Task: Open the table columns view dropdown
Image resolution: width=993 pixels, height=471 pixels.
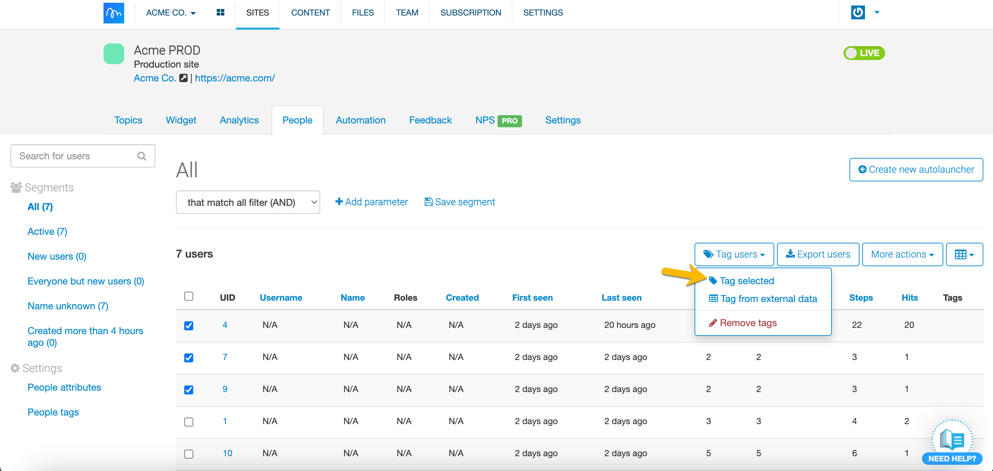Action: point(964,254)
